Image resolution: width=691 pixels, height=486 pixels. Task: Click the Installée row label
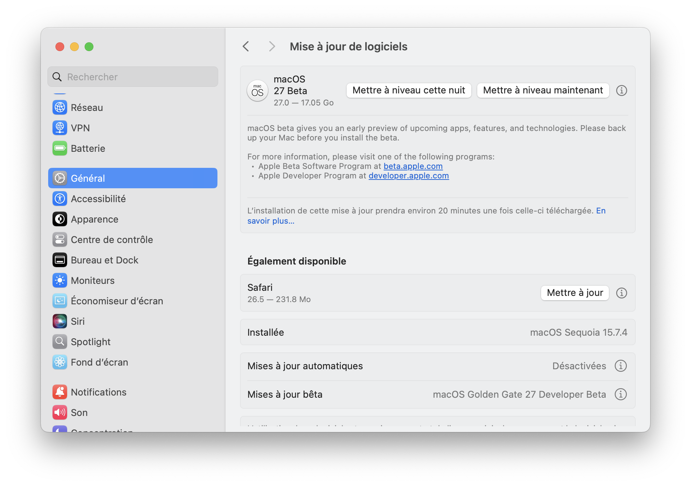266,332
